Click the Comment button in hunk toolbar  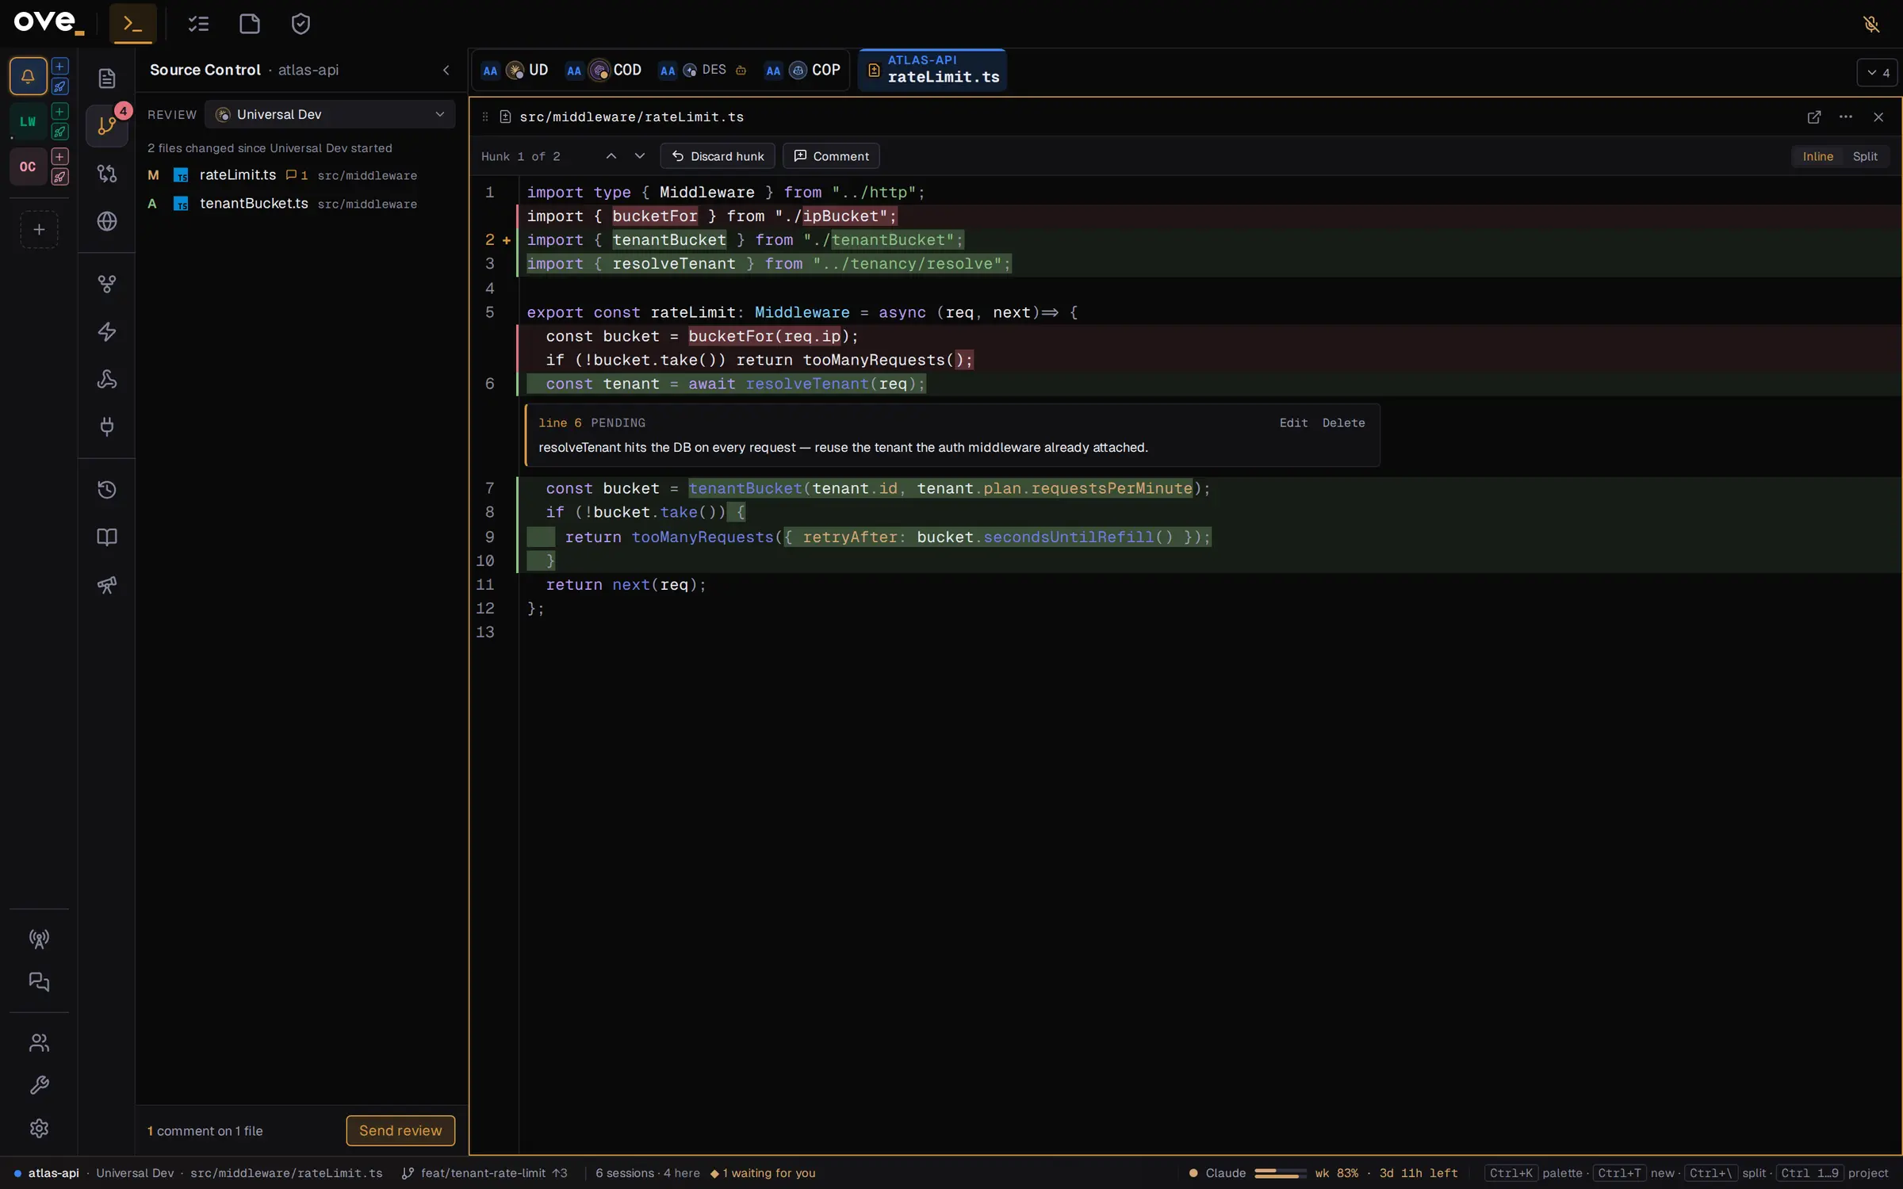pyautogui.click(x=831, y=156)
